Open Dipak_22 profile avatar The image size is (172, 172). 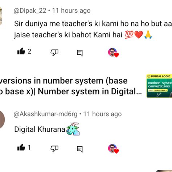(x=1, y=16)
